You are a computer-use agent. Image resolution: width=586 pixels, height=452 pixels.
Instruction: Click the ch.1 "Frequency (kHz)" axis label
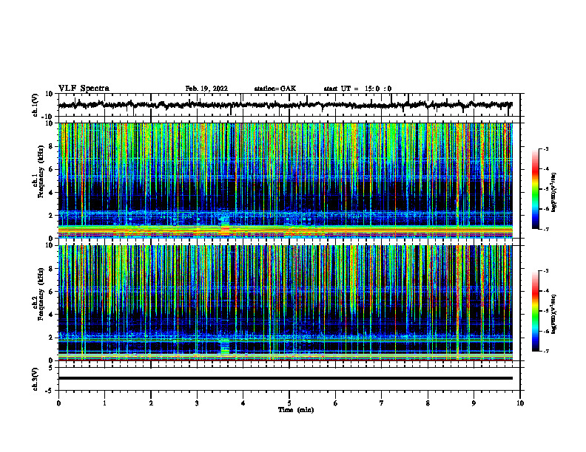click(41, 172)
